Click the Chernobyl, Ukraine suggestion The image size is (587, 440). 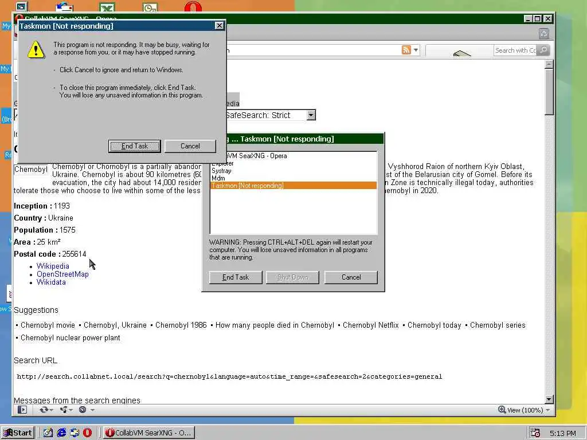(x=115, y=325)
